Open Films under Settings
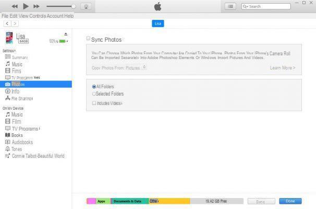316x209 pixels. (13, 71)
